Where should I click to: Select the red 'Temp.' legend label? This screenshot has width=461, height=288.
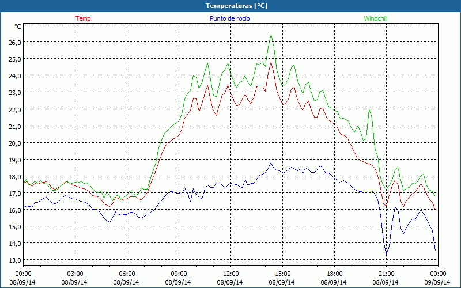point(84,18)
